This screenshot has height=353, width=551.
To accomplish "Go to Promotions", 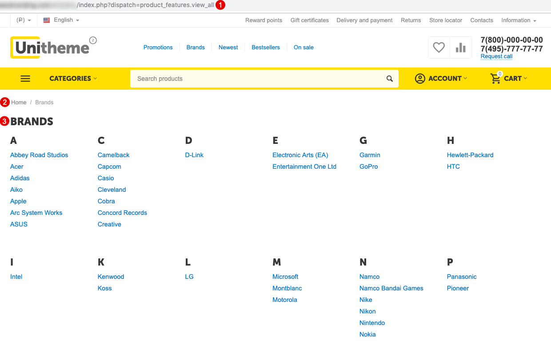I will (158, 48).
